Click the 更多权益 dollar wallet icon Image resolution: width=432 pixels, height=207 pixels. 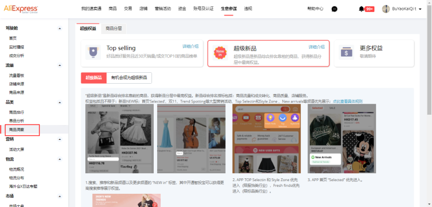pos(346,52)
